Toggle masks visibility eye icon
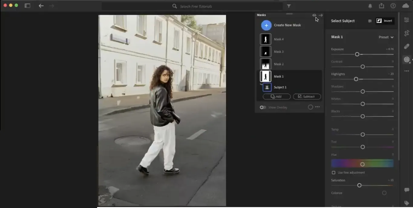413x208 pixels. 314,15
